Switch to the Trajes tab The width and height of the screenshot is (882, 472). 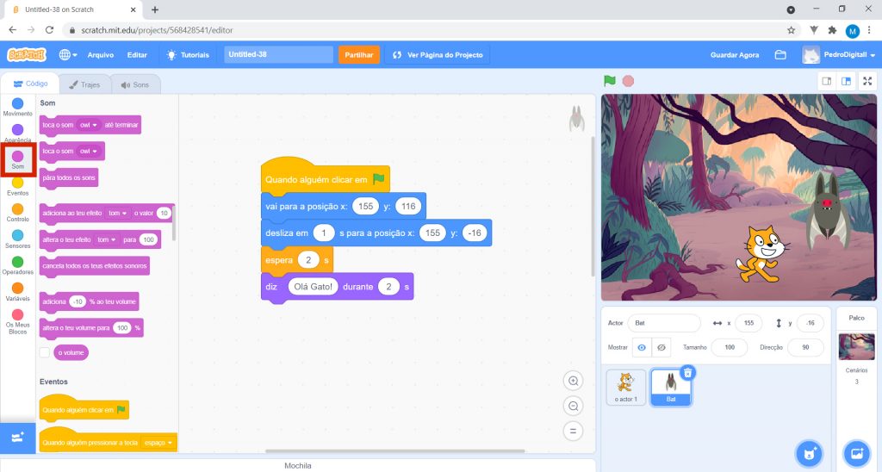pyautogui.click(x=84, y=84)
